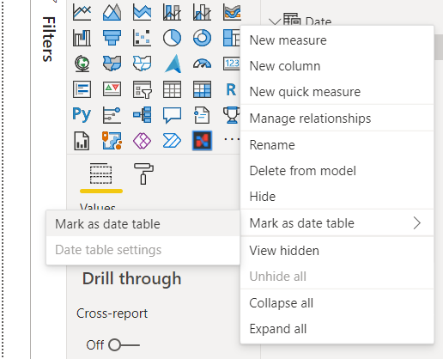The width and height of the screenshot is (443, 359).
Task: Click Hide in the context menu
Action: coord(337,197)
